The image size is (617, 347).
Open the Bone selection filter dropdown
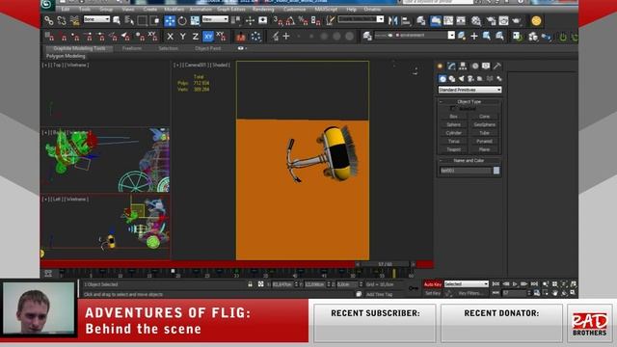point(96,19)
